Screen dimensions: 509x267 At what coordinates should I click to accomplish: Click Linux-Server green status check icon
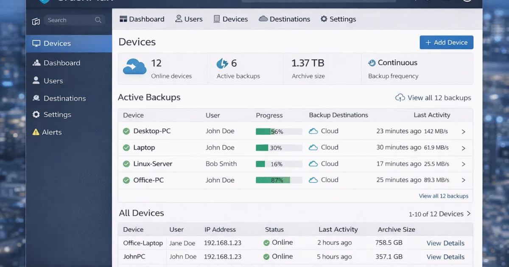point(126,164)
